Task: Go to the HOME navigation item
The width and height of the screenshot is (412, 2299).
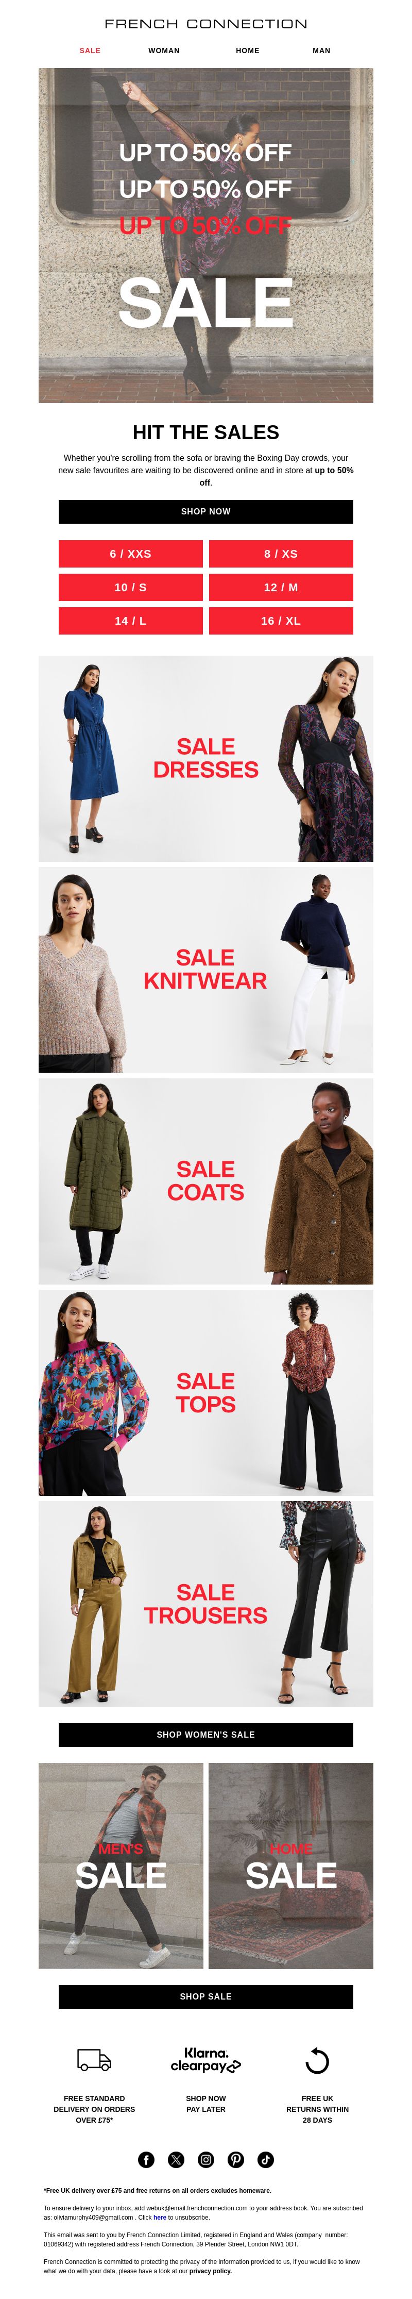Action: click(248, 51)
